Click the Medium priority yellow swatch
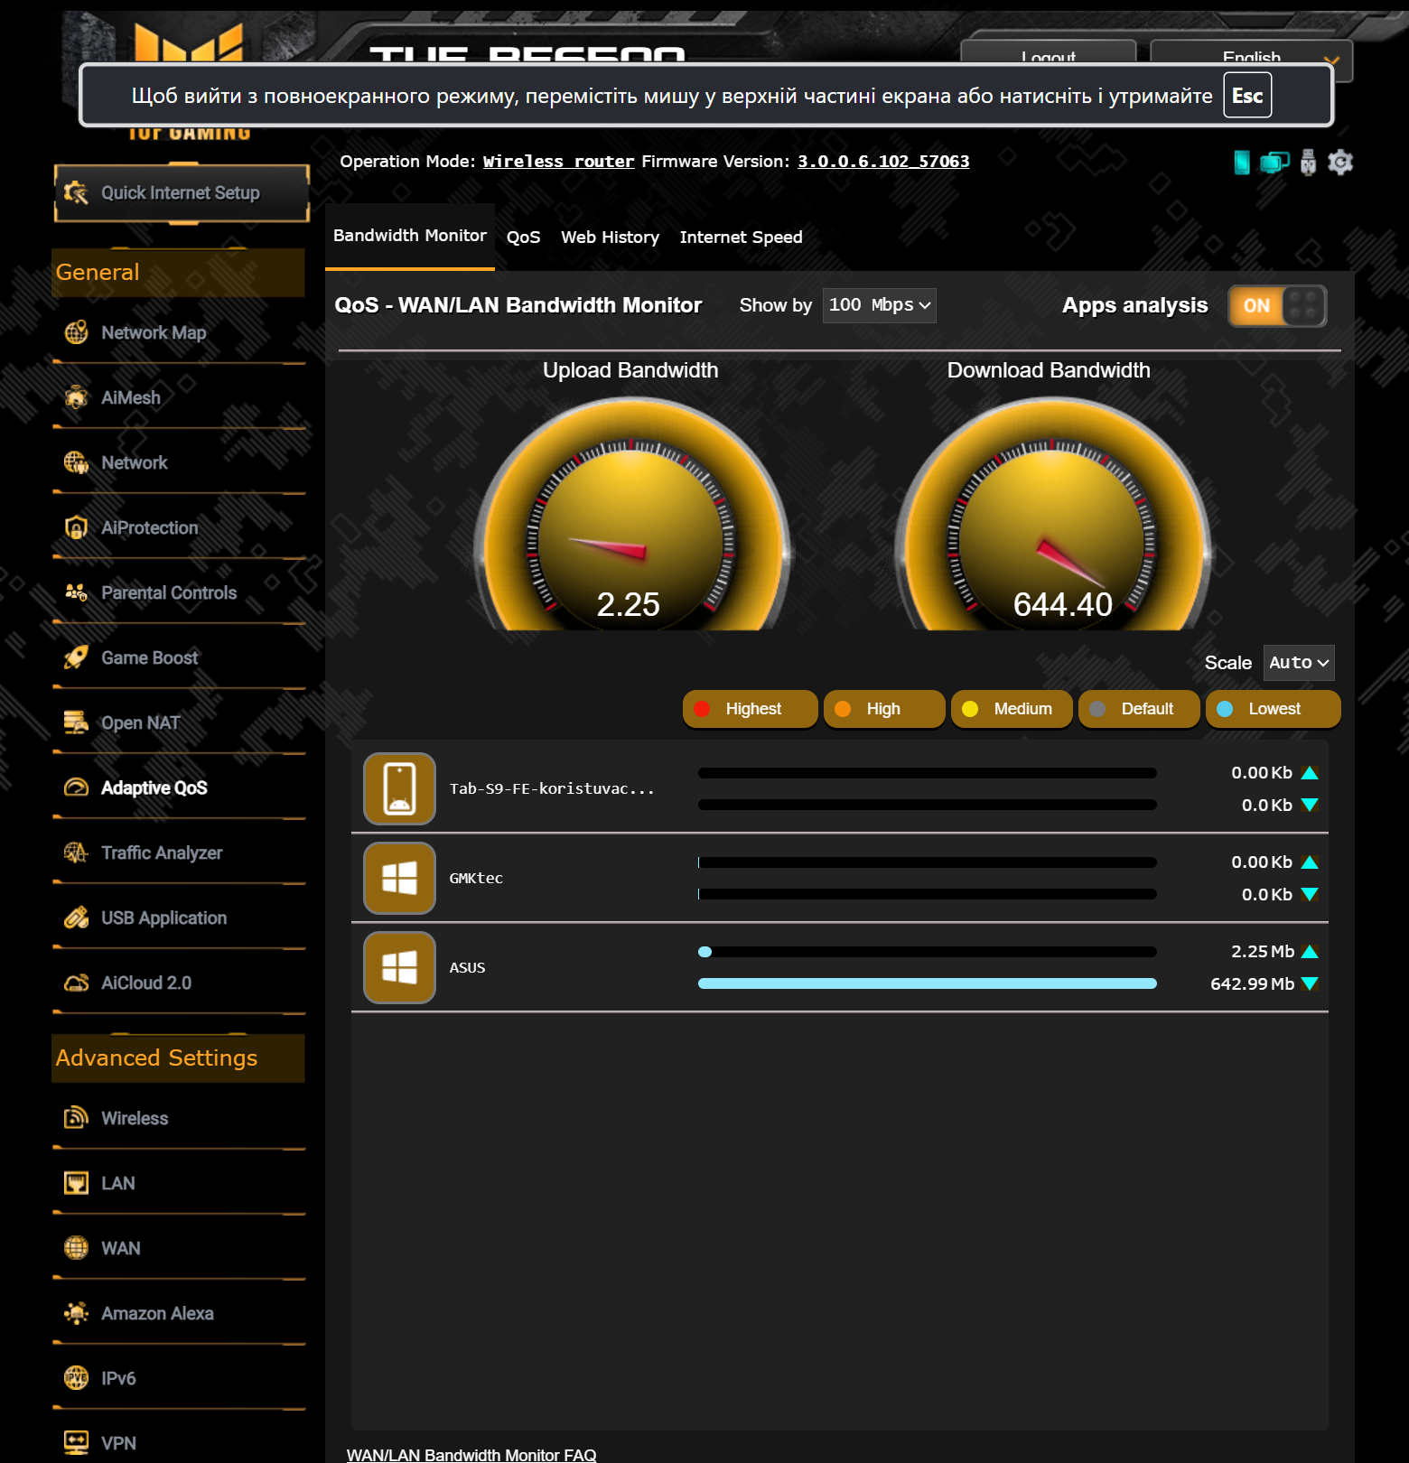 click(x=970, y=709)
